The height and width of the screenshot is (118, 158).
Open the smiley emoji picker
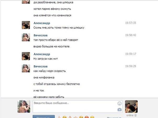(x=119, y=103)
